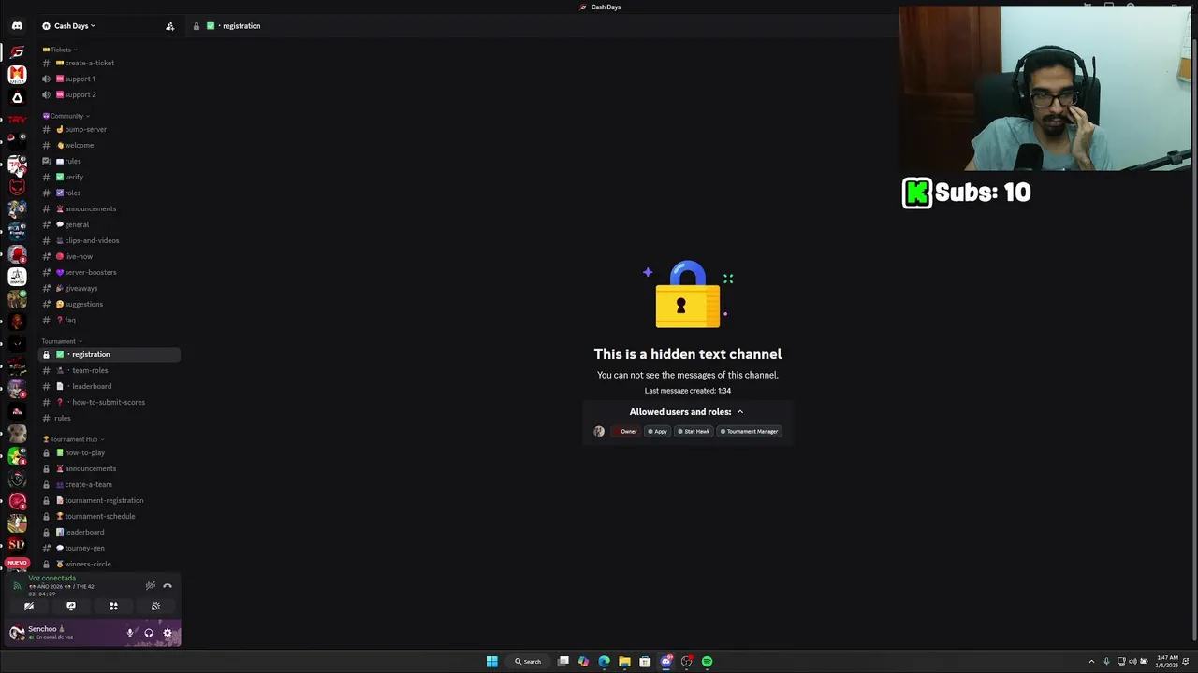Image resolution: width=1198 pixels, height=673 pixels.
Task: Open the winners-circle channel
Action: (x=110, y=564)
